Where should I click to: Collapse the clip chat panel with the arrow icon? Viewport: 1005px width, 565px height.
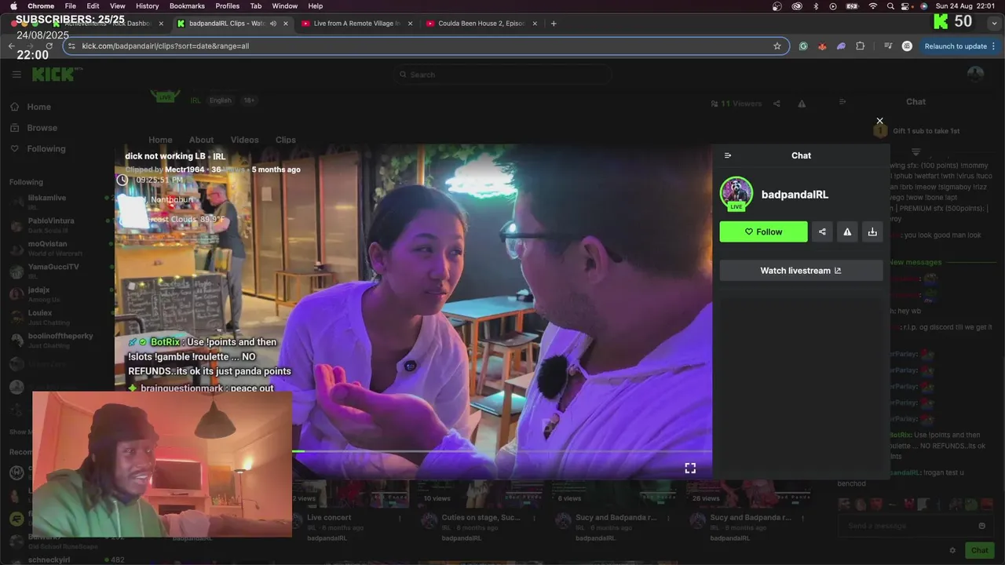(x=728, y=155)
